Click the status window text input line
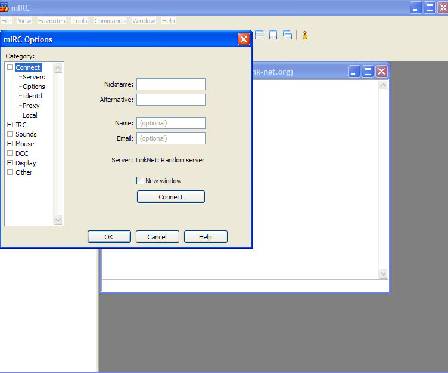The width and height of the screenshot is (448, 373). click(x=245, y=286)
